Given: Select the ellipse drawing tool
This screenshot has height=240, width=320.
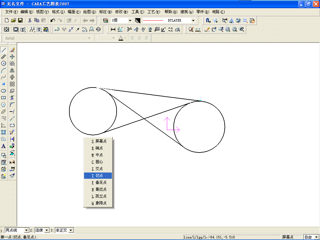Looking at the screenshot, I should pos(3,91).
